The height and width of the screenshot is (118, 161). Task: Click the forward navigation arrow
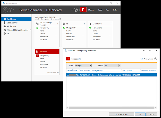tap(10, 10)
